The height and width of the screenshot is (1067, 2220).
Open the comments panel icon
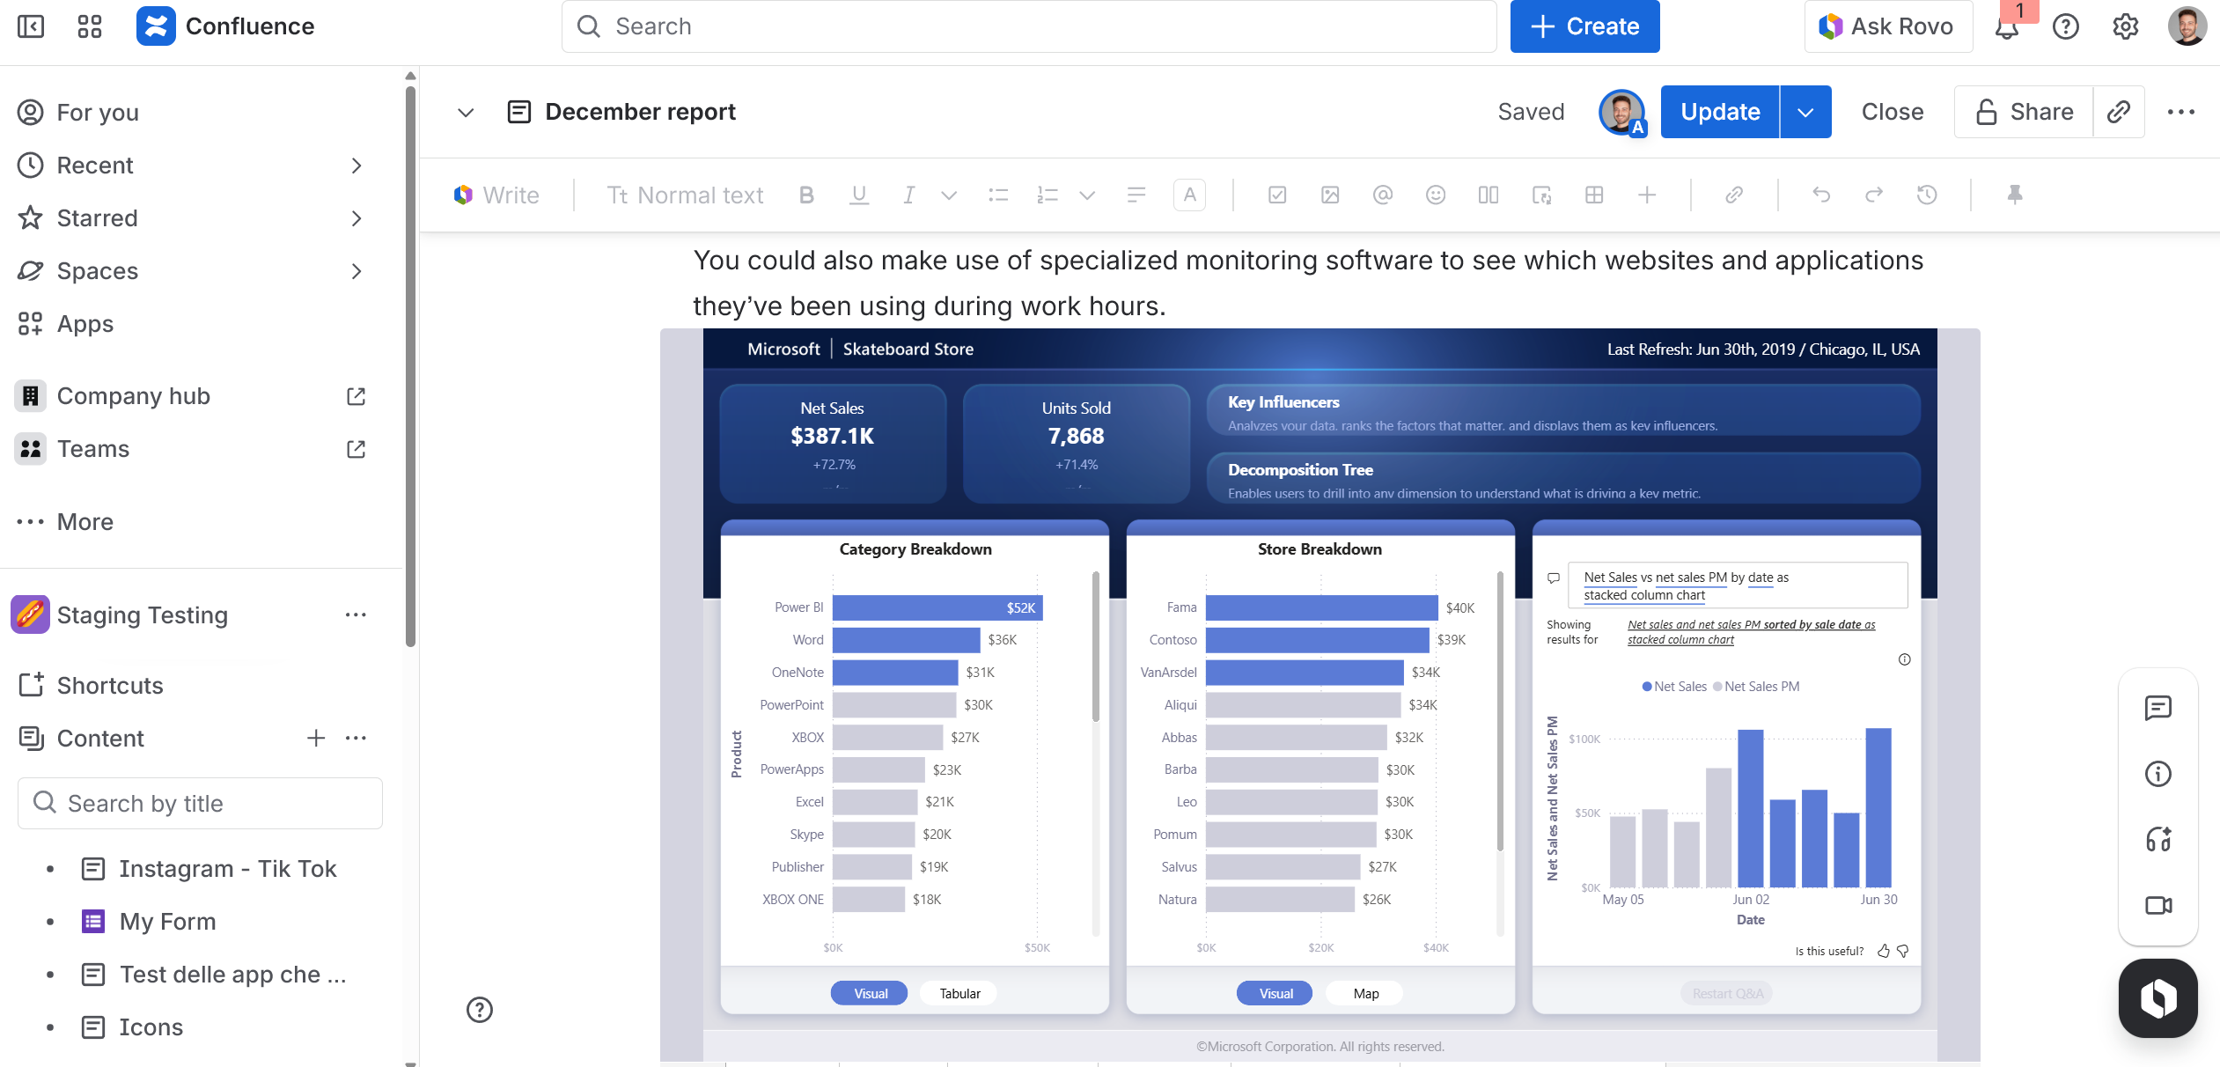point(2158,708)
